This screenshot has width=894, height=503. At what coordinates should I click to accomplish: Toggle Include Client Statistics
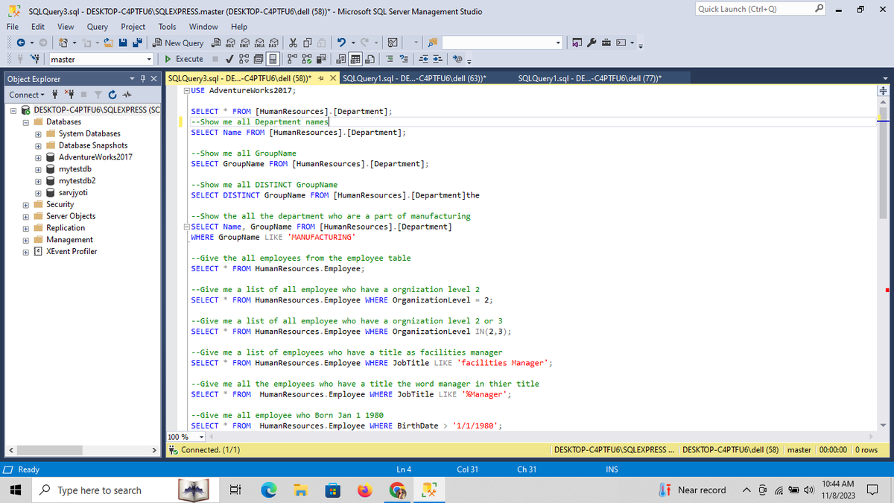(321, 59)
